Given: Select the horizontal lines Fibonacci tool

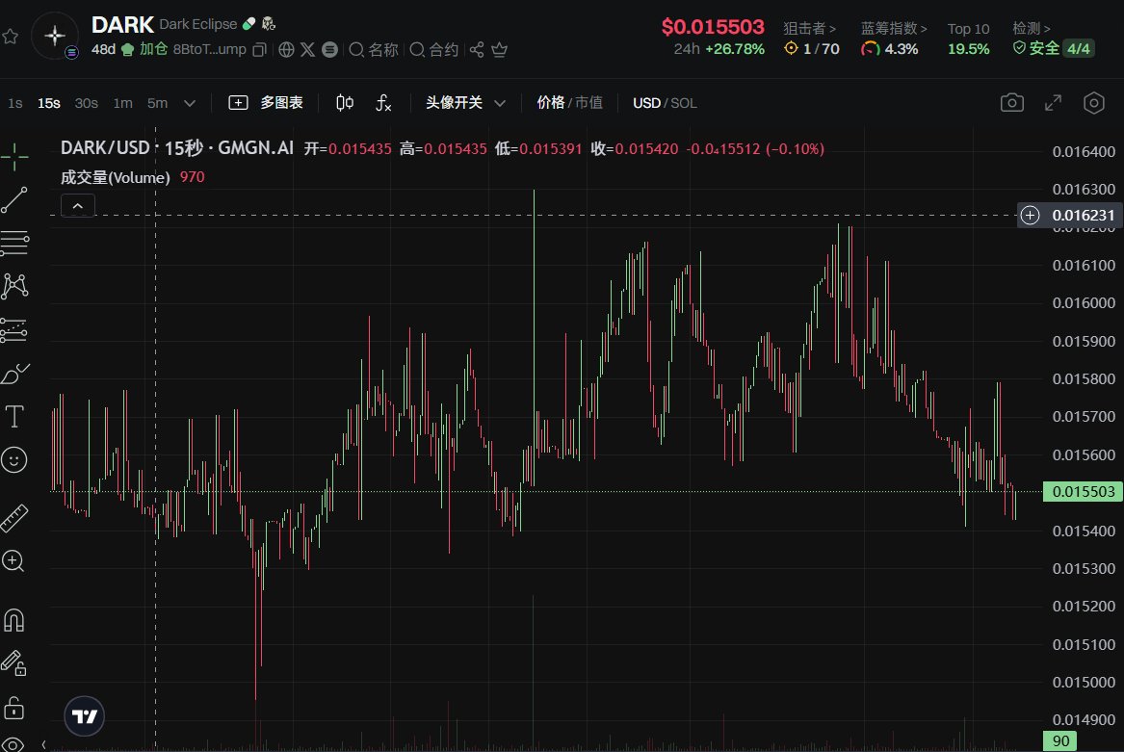Looking at the screenshot, I should [14, 243].
